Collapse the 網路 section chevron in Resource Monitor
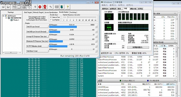Viewport: 181px width, 97px height. coord(175,81)
